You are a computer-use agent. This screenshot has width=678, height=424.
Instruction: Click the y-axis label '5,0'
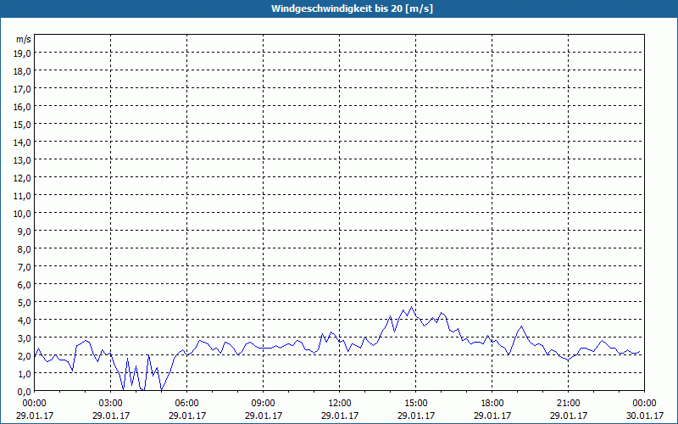pos(25,303)
